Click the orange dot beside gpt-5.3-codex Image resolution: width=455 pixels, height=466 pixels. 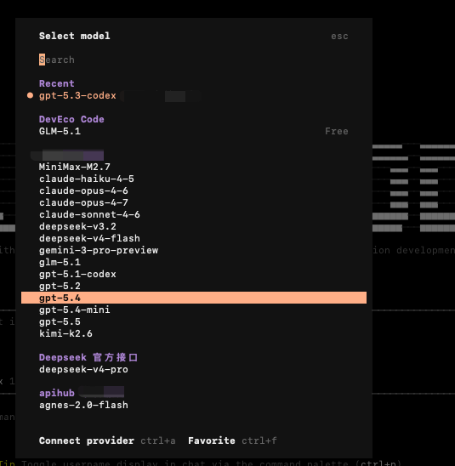pos(30,95)
